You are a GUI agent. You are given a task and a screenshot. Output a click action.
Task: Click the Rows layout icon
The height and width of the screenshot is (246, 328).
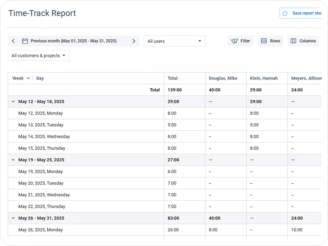click(264, 41)
